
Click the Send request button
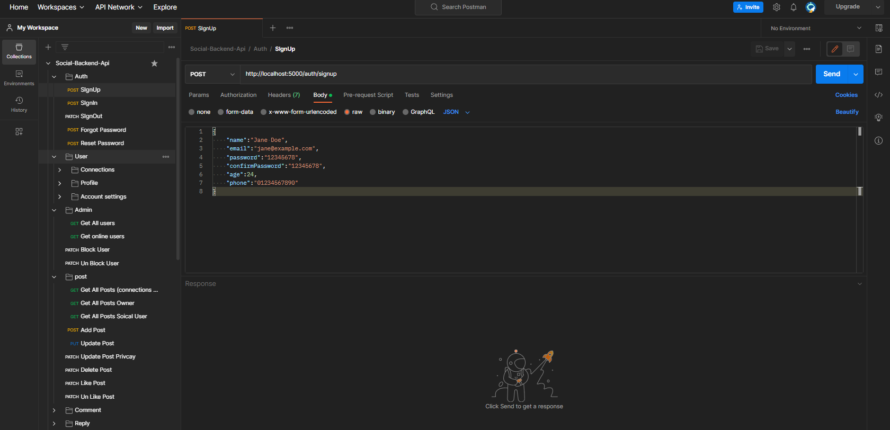coord(832,74)
